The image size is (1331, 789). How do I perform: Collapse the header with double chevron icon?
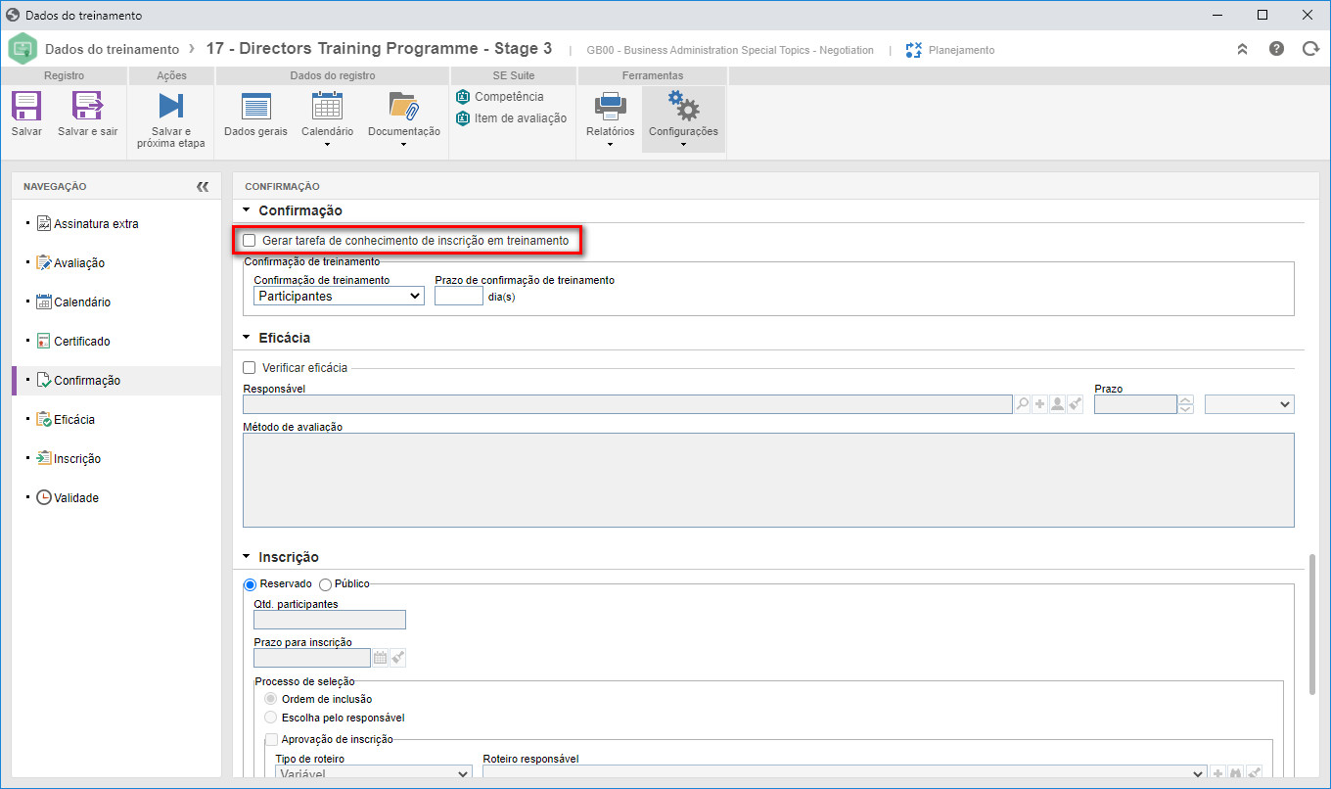pyautogui.click(x=1242, y=49)
